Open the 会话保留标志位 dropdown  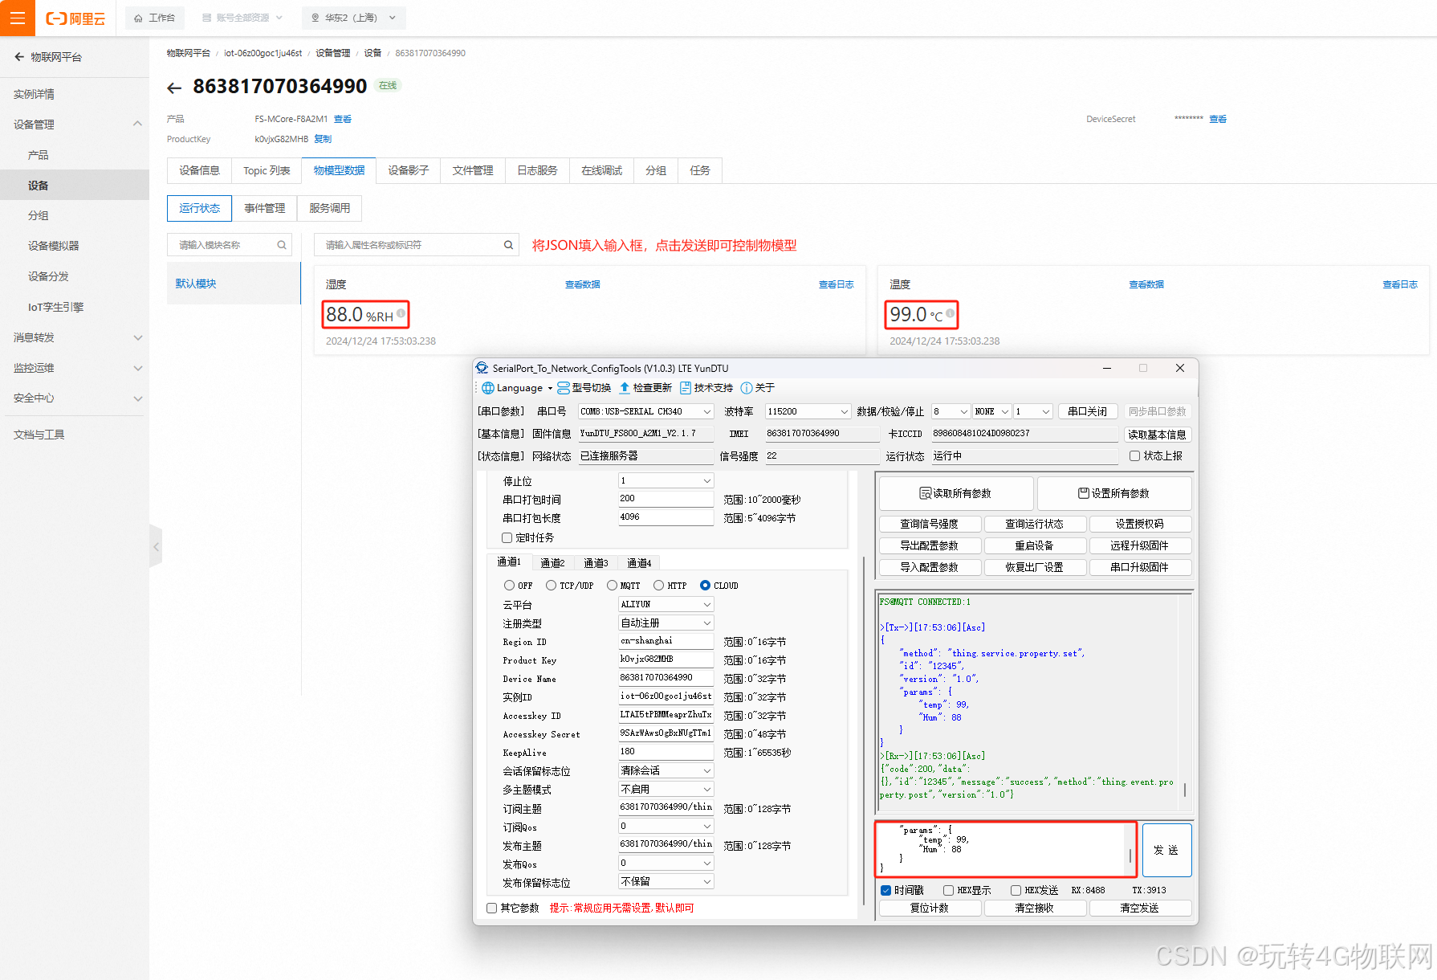point(666,770)
